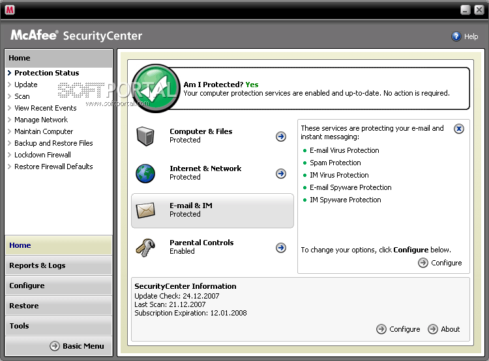This screenshot has width=489, height=361.
Task: Expand Computer & Files details arrow
Action: (x=281, y=137)
